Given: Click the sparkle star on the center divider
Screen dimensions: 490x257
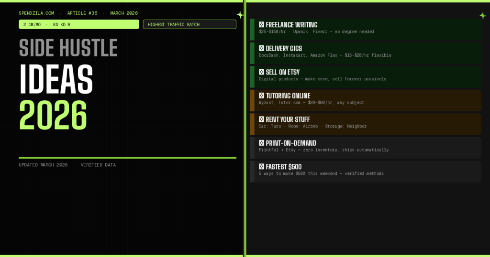Looking at the screenshot, I should point(240,15).
